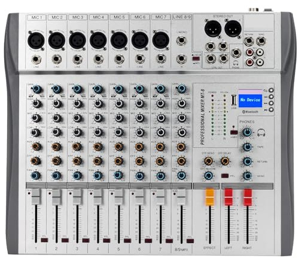299x258 pixels.
Task: Click the GAIN knob on channel 1
Action: [x=36, y=89]
